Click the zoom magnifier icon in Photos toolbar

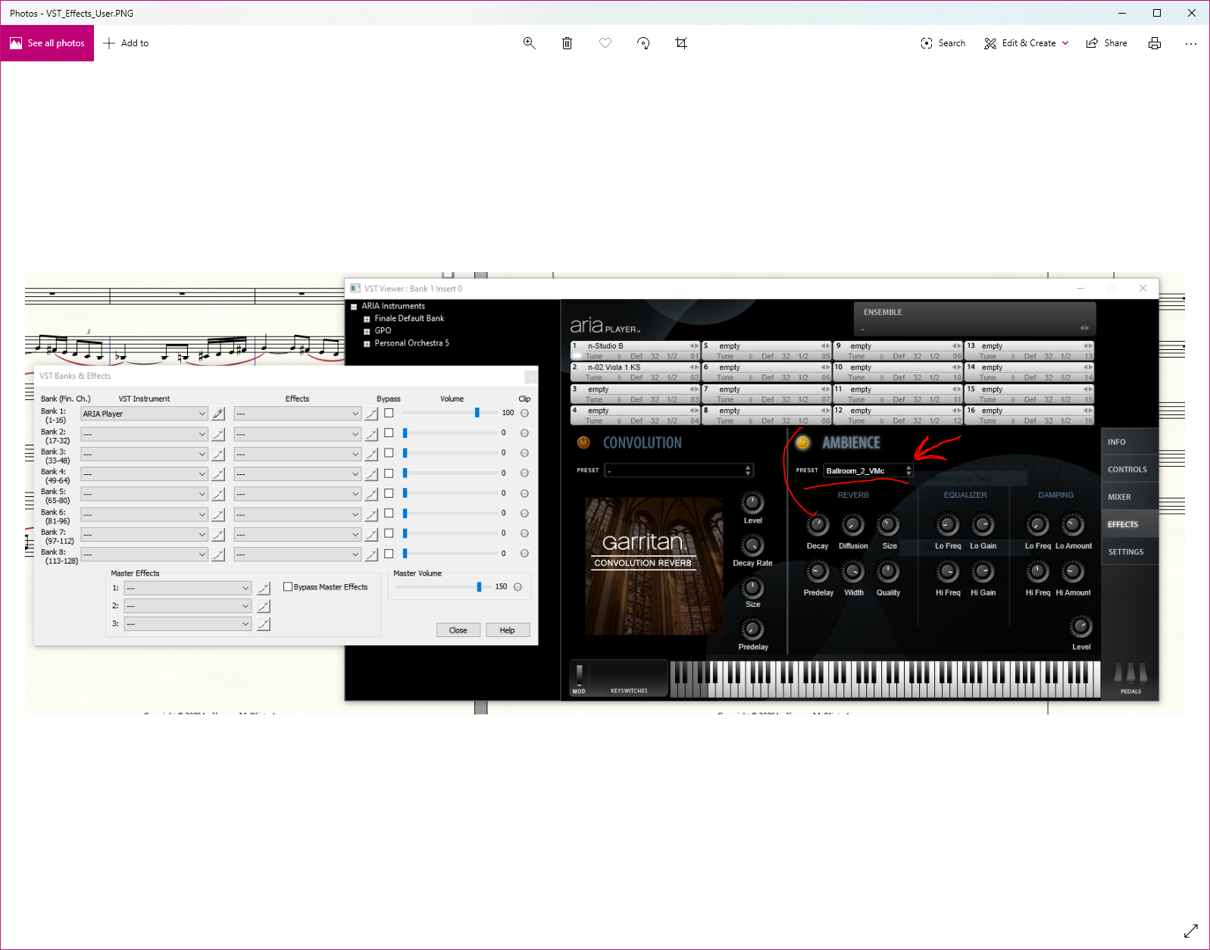[x=529, y=43]
